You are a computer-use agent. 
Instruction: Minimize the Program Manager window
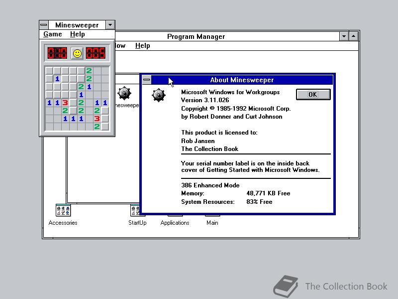[x=344, y=36]
